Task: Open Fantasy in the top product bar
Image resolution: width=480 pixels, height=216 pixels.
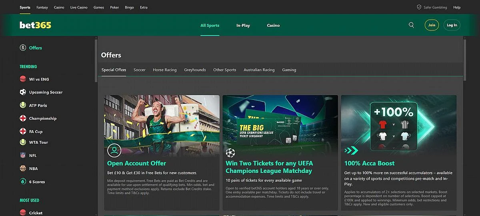Action: tap(42, 7)
